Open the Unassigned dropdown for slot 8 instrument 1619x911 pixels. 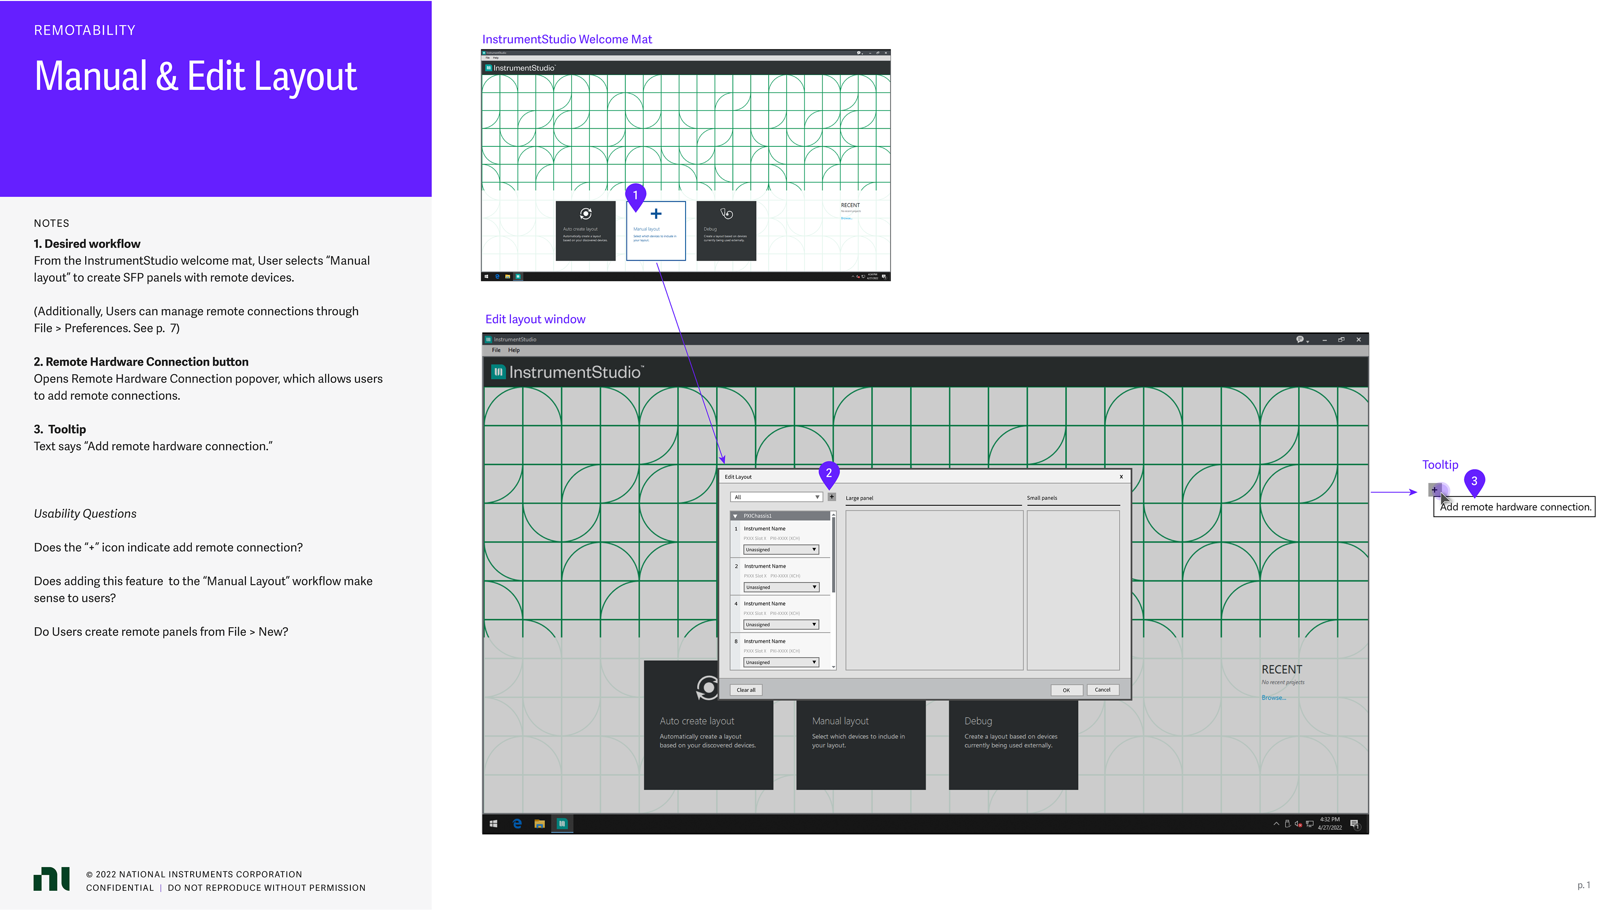coord(780,663)
